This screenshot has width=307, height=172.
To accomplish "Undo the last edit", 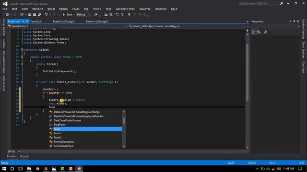I will pos(46,15).
